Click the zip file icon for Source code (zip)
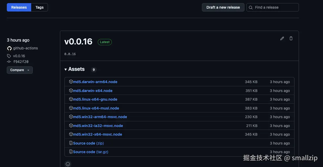The height and width of the screenshot is (167, 323). click(x=71, y=143)
